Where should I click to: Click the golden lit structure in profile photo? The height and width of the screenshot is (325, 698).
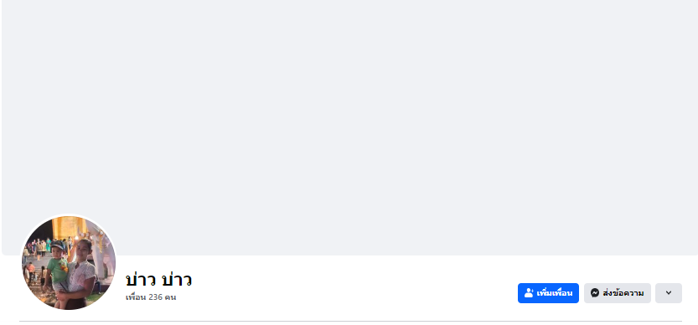[70, 228]
